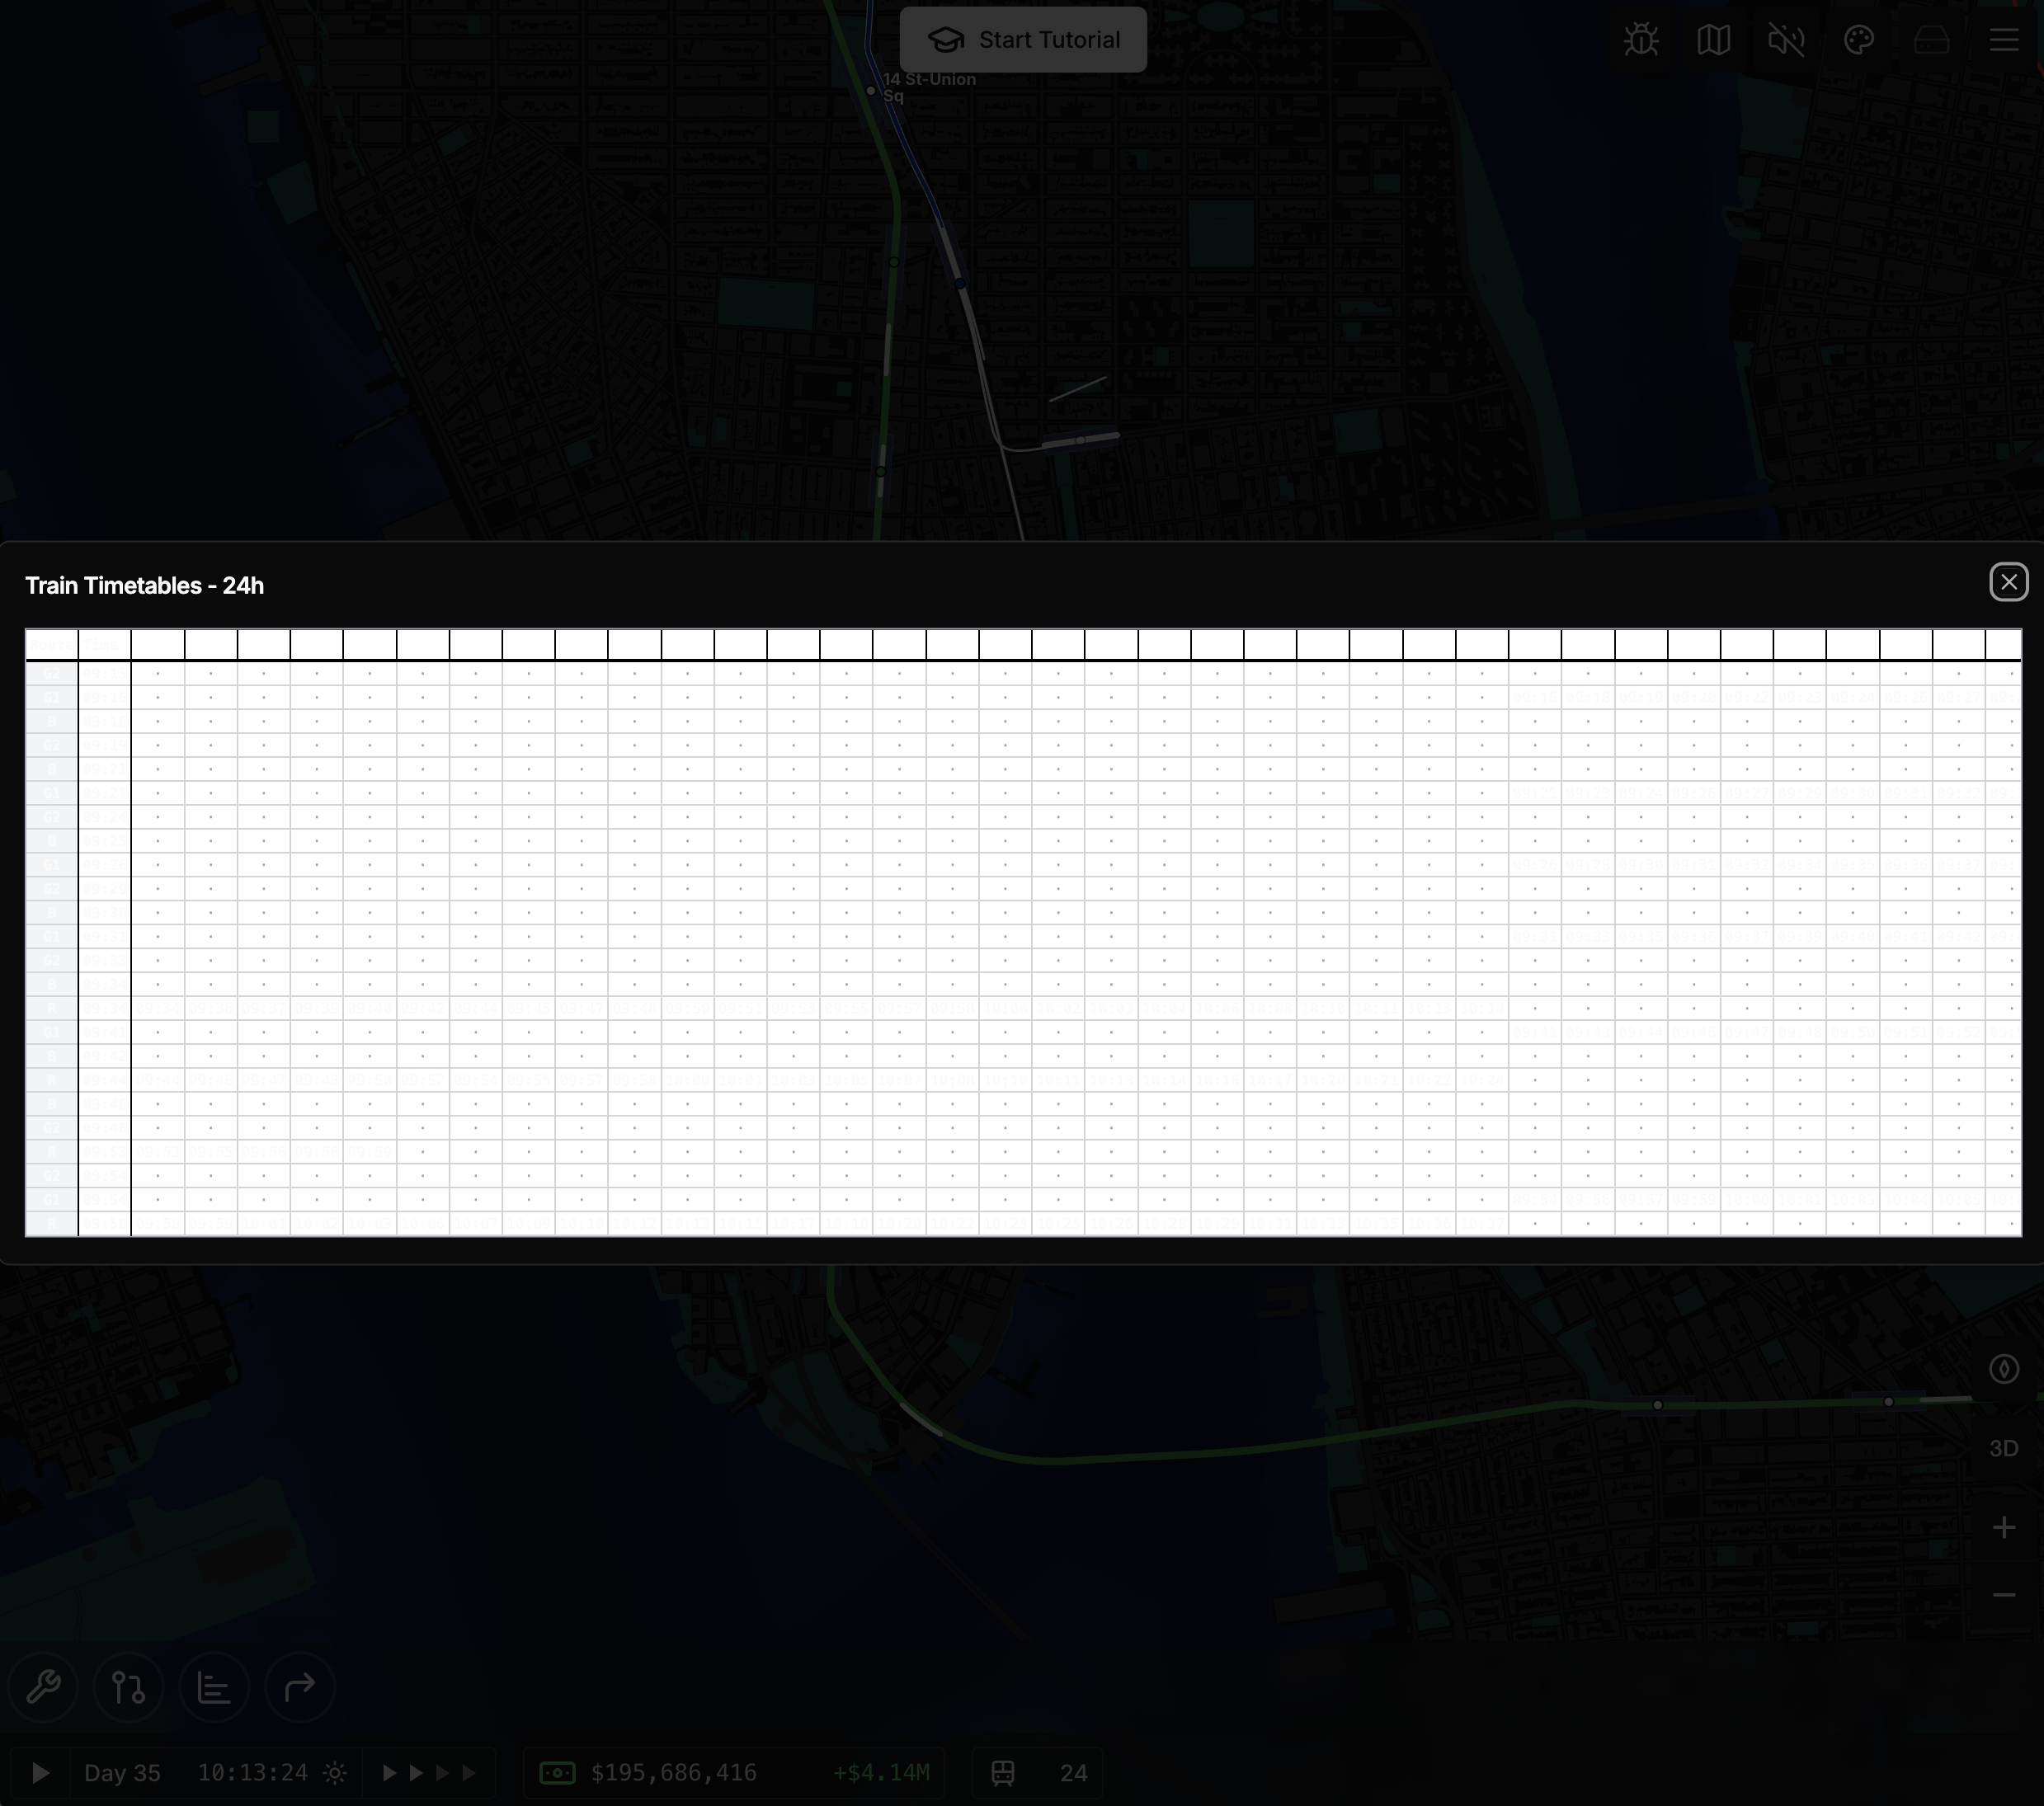Open the color palette settings
The image size is (2044, 1806).
click(x=1860, y=40)
